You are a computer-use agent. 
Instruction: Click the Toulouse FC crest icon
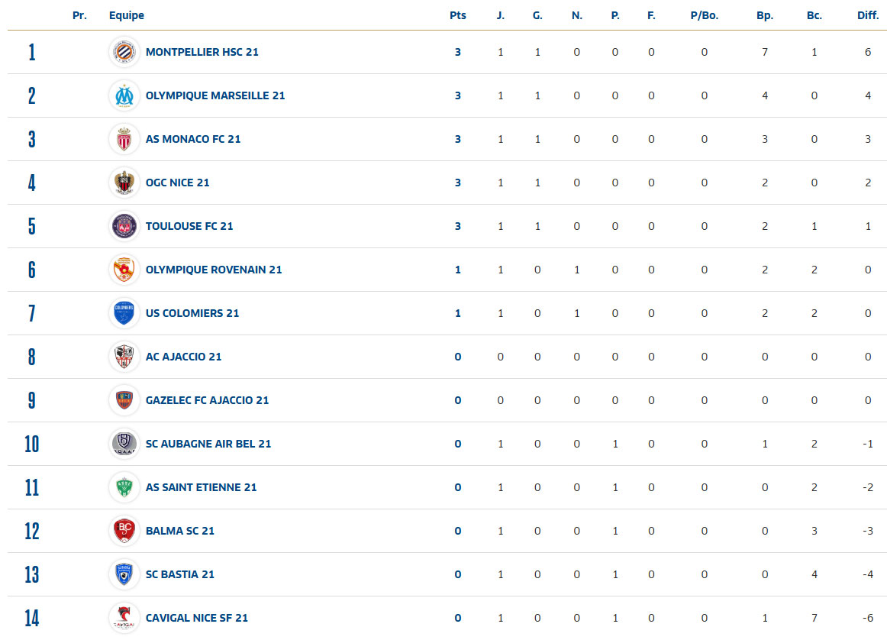click(124, 226)
